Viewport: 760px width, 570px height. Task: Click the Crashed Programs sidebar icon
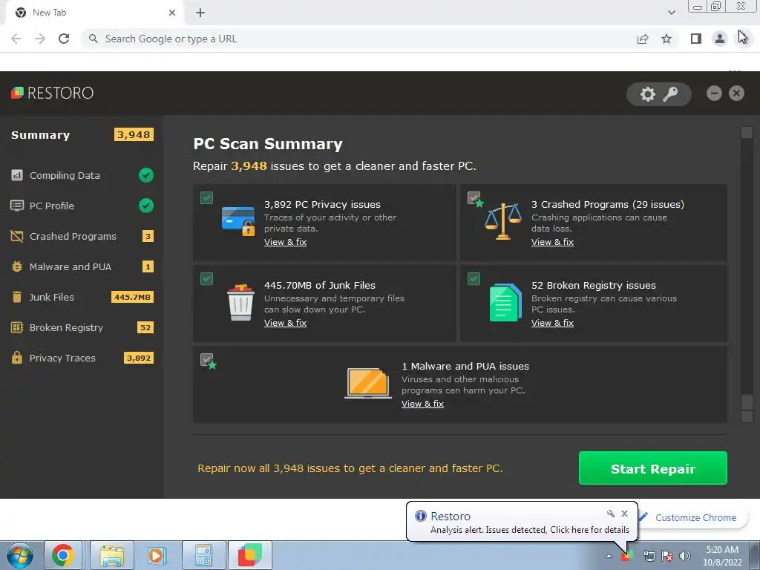coord(17,236)
